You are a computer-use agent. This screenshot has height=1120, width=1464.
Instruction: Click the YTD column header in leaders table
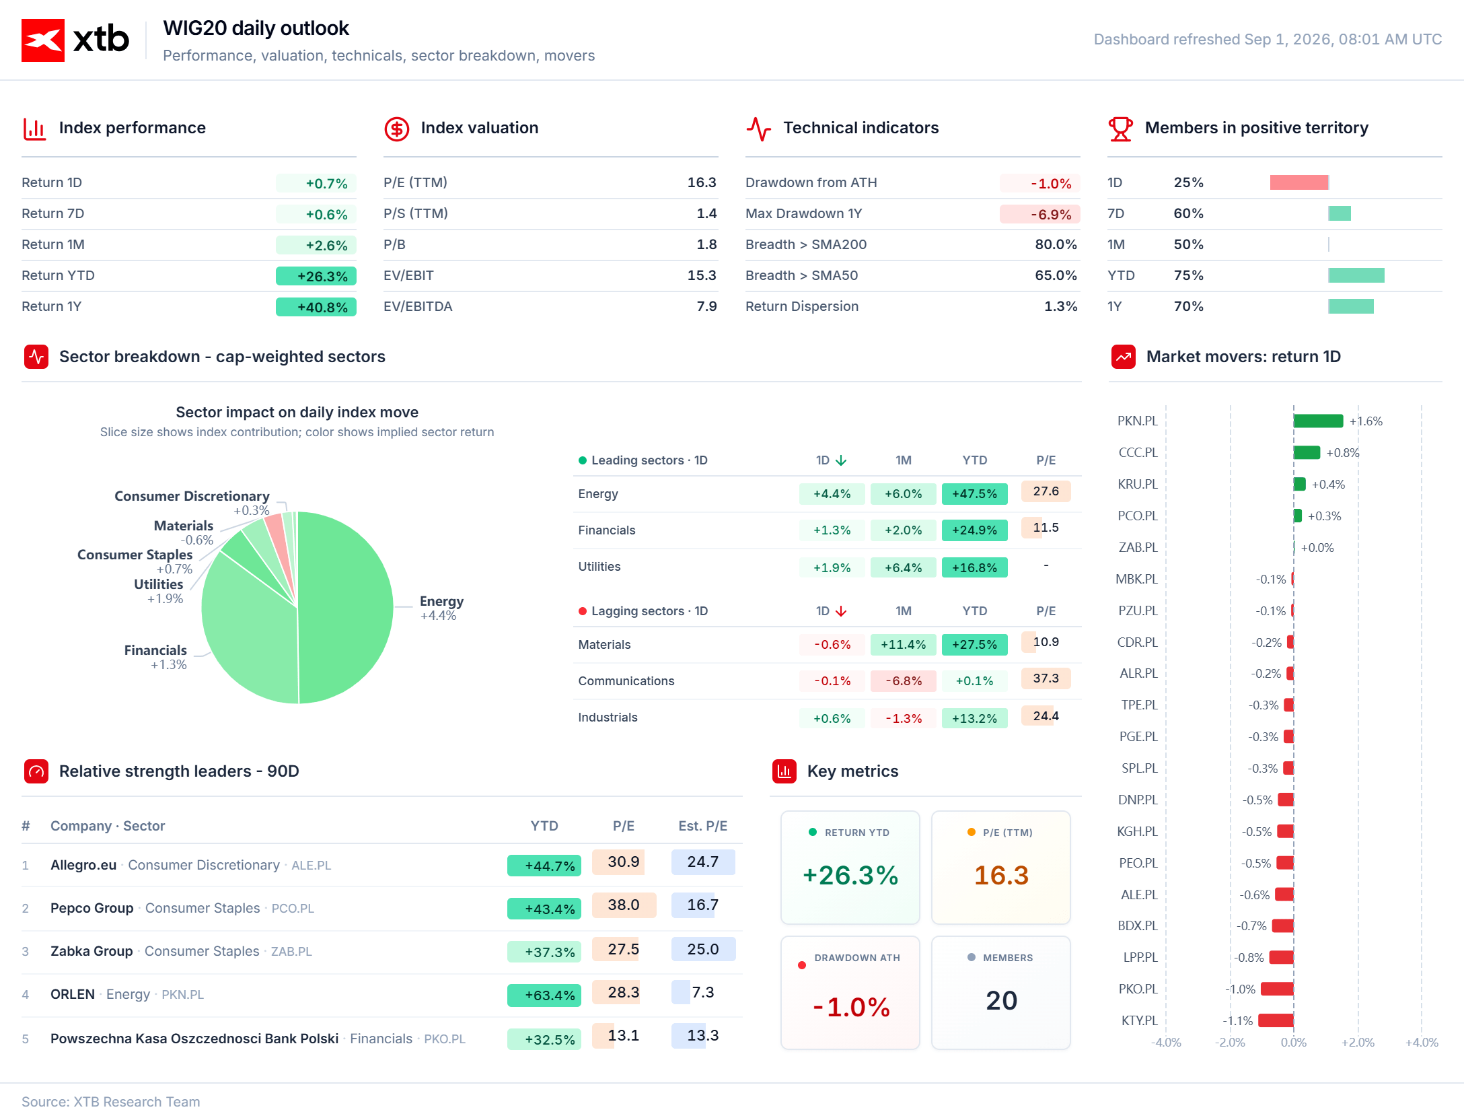[544, 826]
